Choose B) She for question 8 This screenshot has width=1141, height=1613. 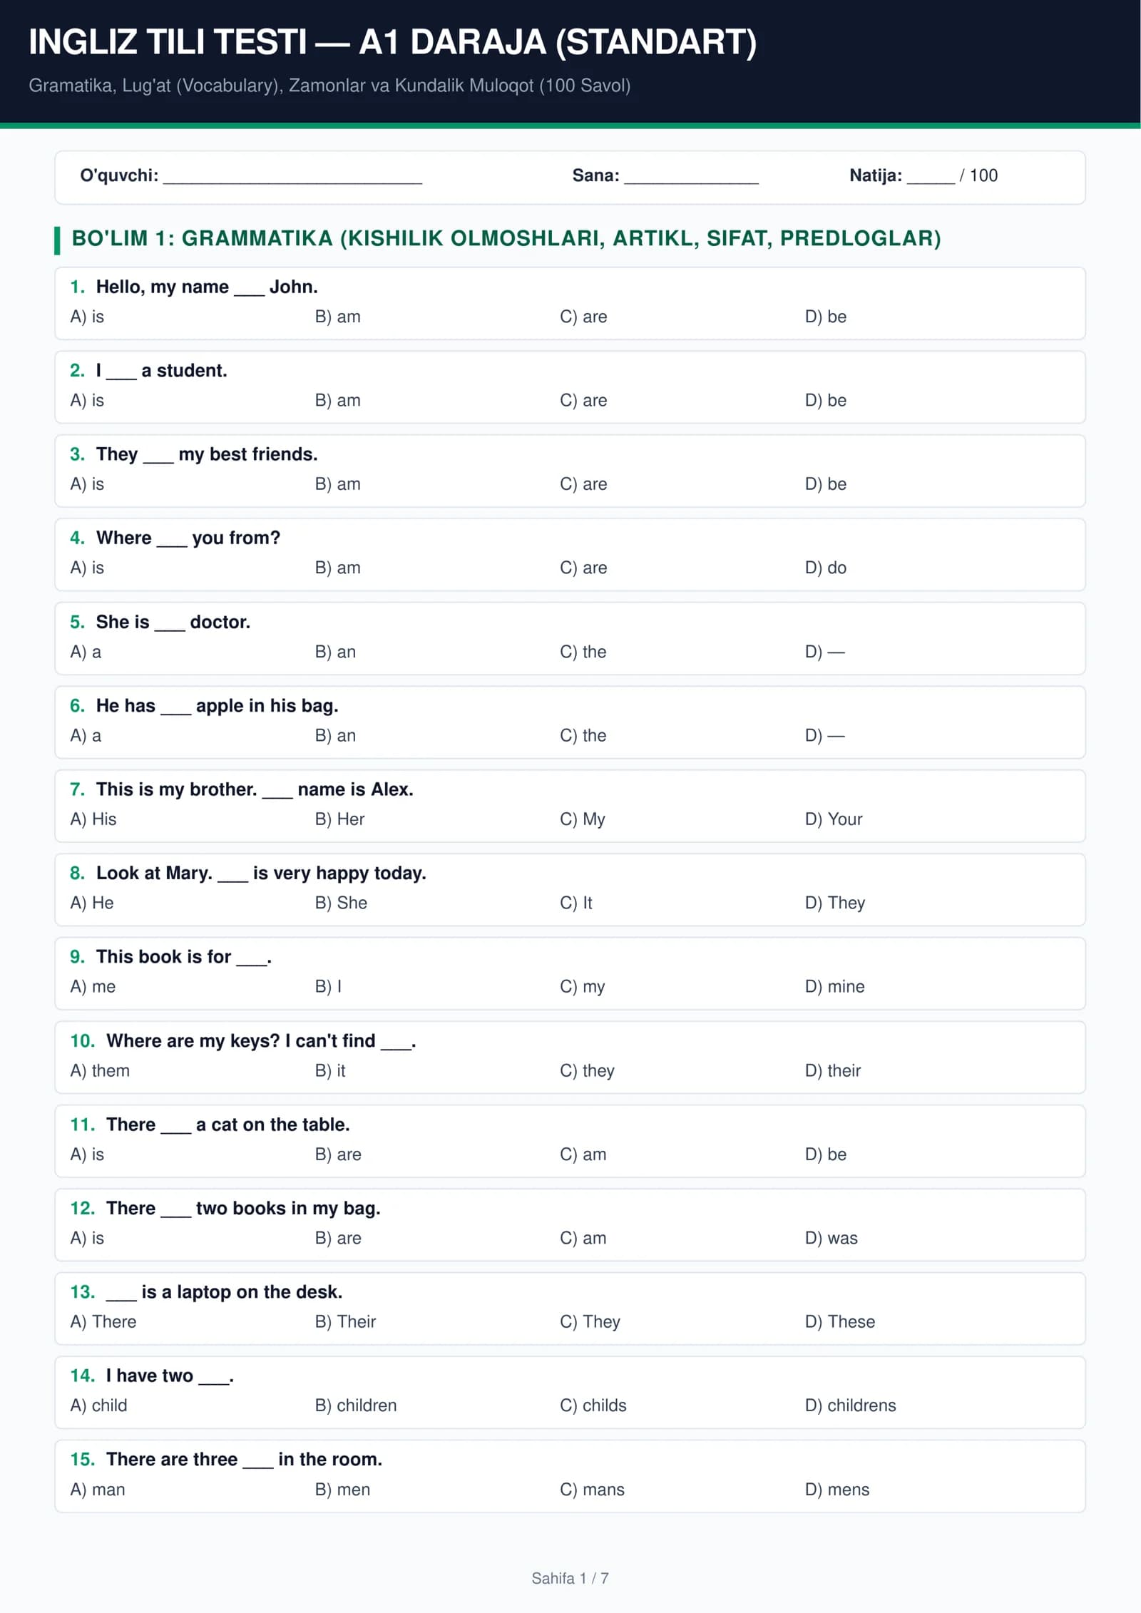(x=341, y=903)
